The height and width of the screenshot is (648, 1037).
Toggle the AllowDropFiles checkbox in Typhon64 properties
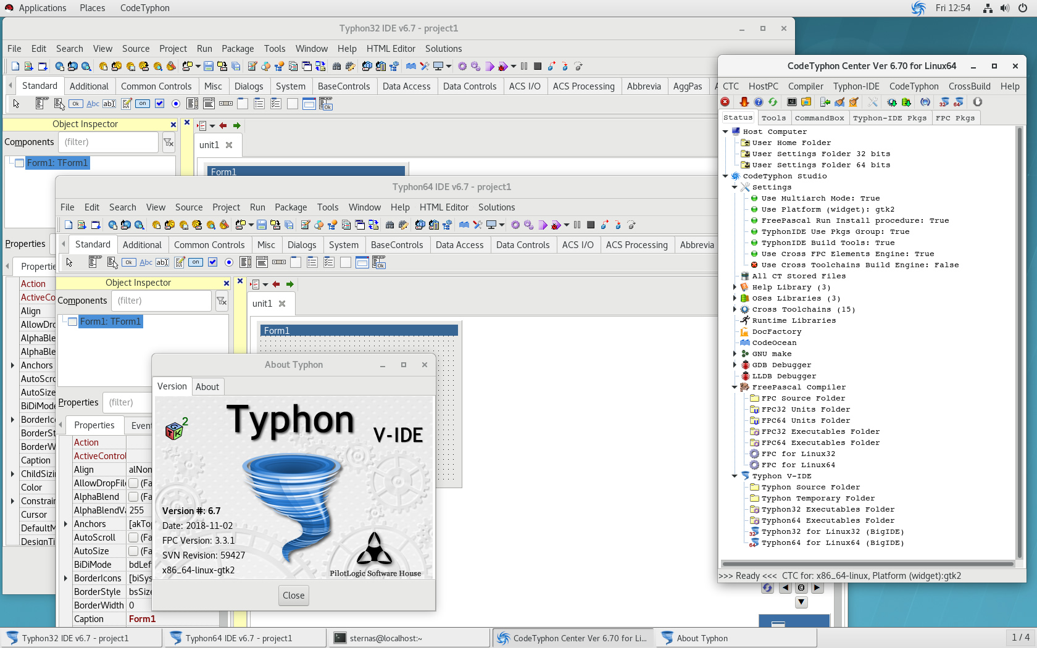[x=133, y=483]
